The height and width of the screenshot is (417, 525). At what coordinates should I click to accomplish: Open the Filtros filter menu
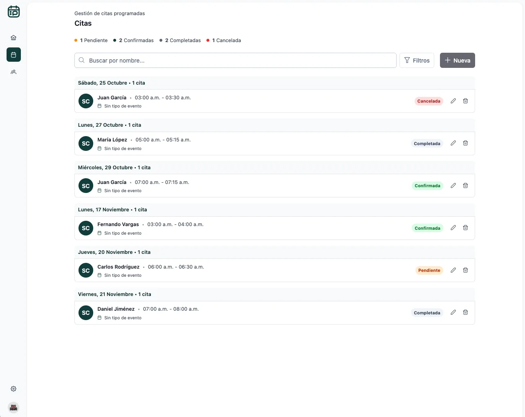[x=417, y=61]
